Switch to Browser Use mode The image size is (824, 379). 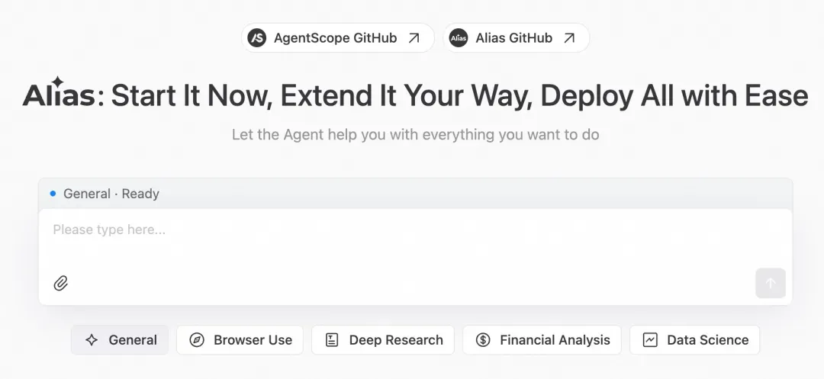240,340
